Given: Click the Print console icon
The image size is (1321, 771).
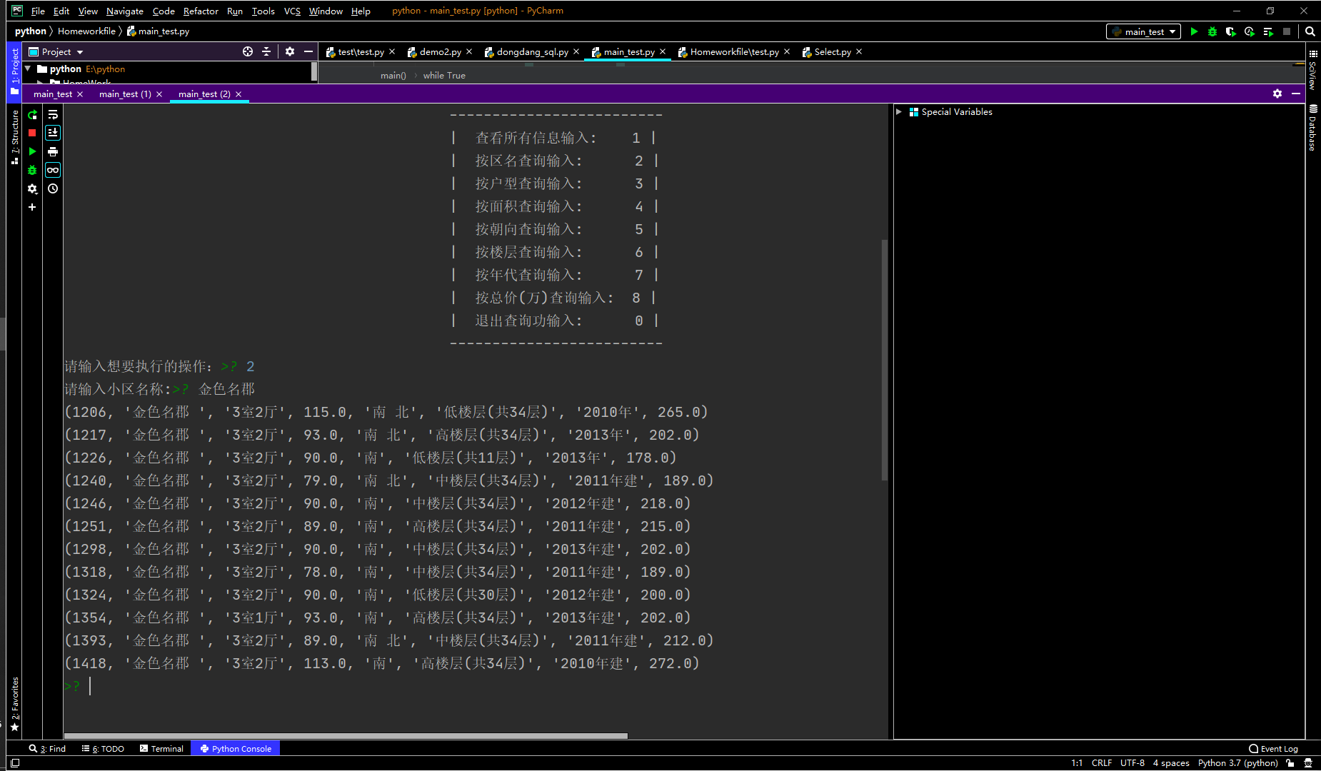Looking at the screenshot, I should click(x=53, y=151).
